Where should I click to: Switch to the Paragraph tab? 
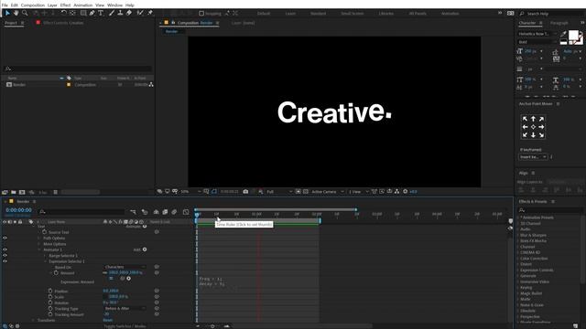pos(559,23)
